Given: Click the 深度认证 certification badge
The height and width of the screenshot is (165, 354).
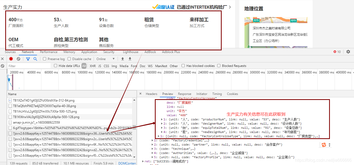Looking at the screenshot, I should pyautogui.click(x=163, y=7).
